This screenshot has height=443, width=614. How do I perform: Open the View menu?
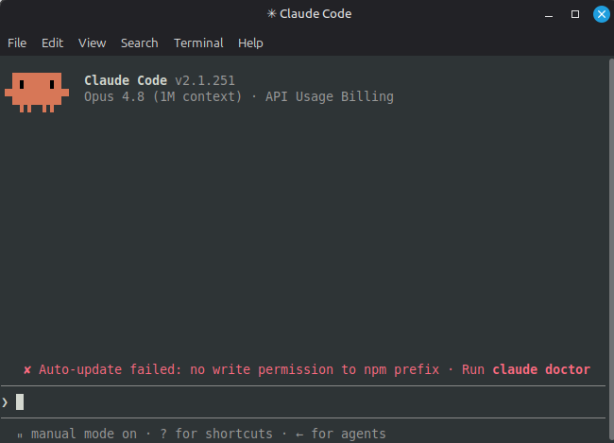click(x=92, y=43)
